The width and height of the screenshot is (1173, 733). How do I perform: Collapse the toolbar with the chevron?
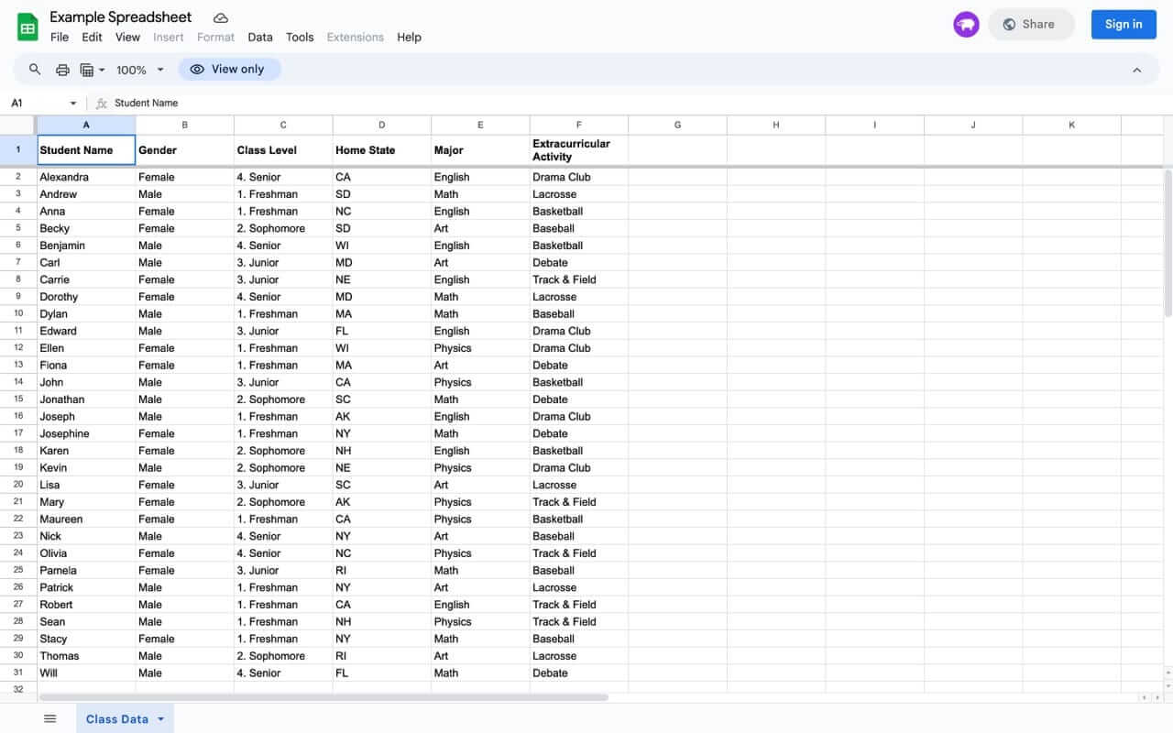(1137, 70)
